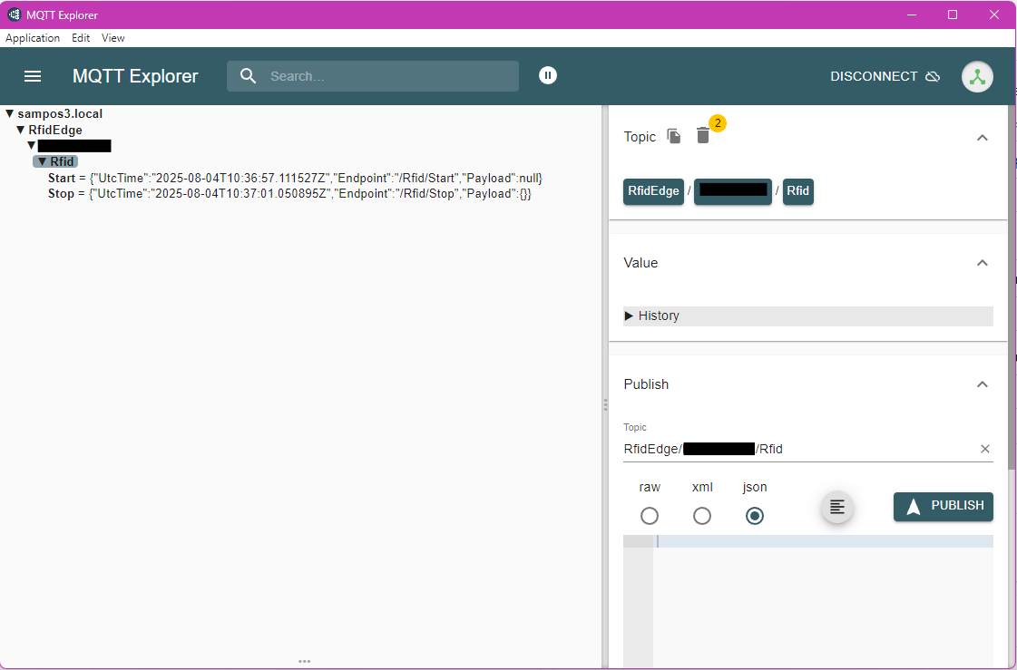The height and width of the screenshot is (670, 1017).
Task: Click the bottom three-dot panel handle
Action: click(304, 662)
